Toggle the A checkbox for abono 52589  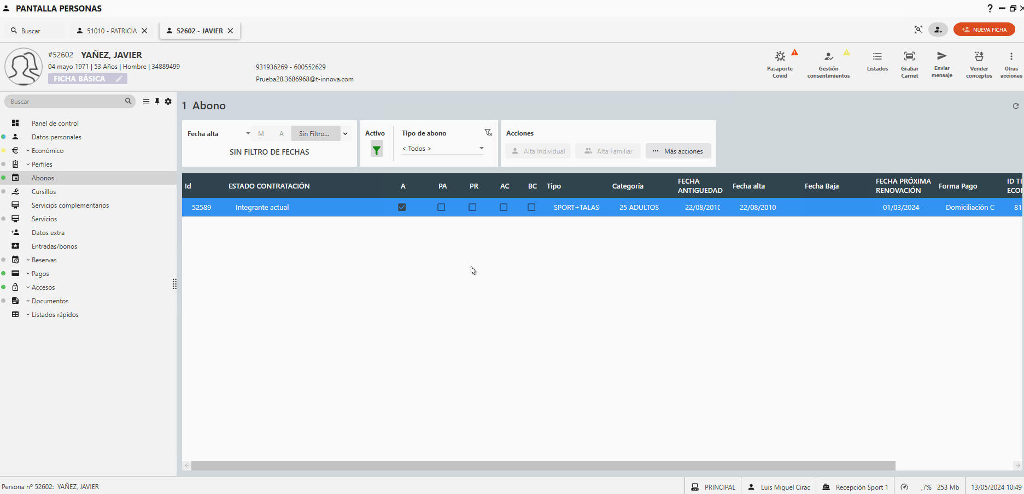[x=402, y=207]
